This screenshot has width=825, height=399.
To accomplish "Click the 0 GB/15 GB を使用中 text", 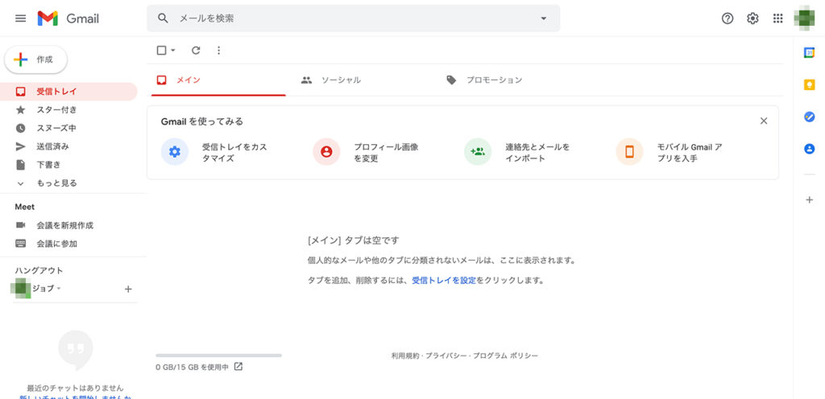I will [x=192, y=367].
